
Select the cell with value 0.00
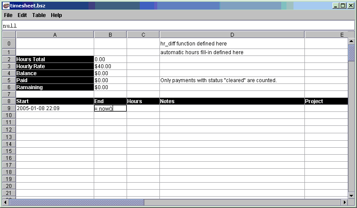(110, 59)
